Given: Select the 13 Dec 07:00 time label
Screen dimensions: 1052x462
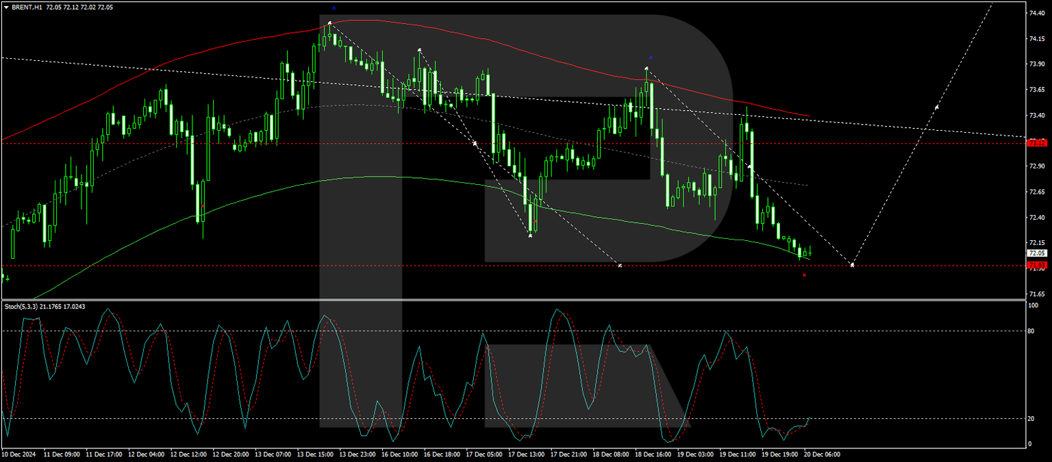Looking at the screenshot, I should click(x=273, y=454).
